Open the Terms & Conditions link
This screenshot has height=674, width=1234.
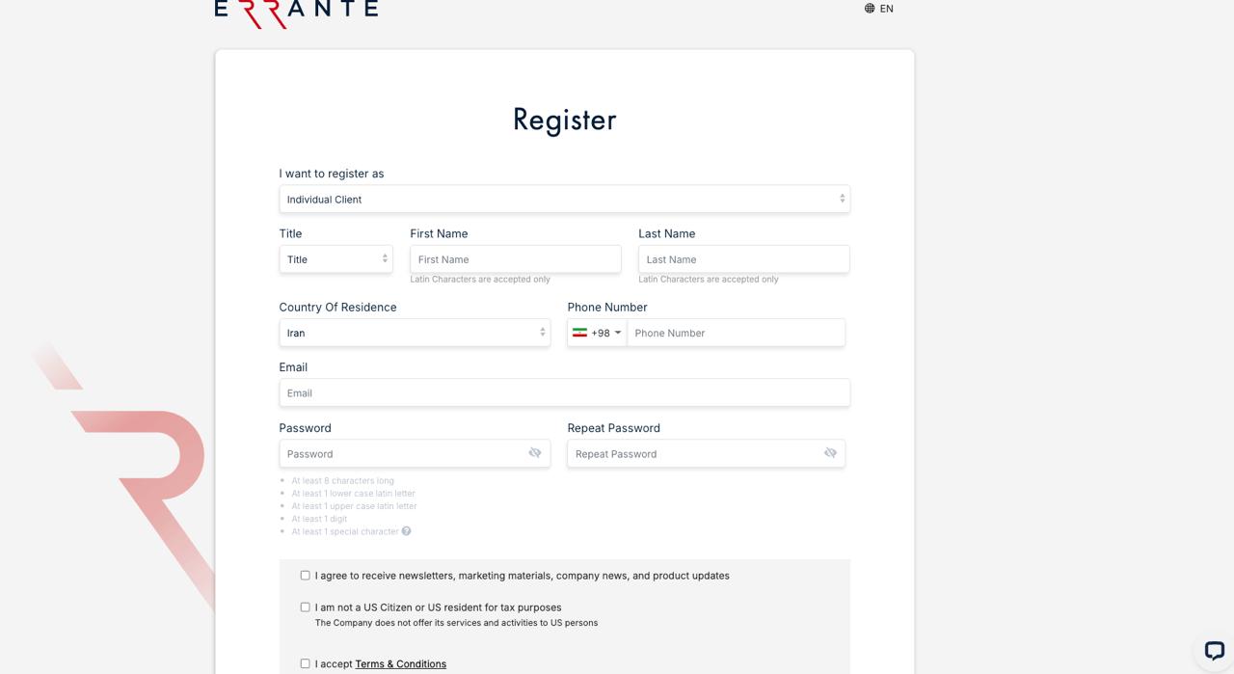(400, 664)
